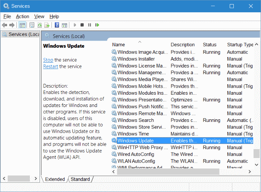Click right arrow of list horizontal scrollbar
This screenshot has height=192, width=261.
249,171
